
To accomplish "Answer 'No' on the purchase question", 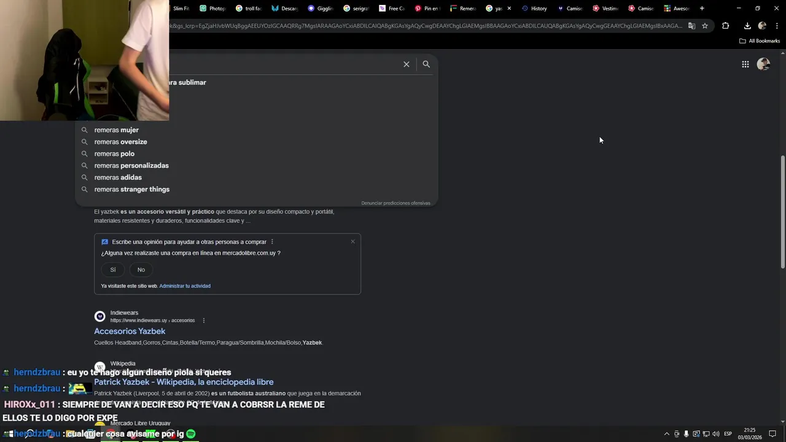I will pos(141,269).
